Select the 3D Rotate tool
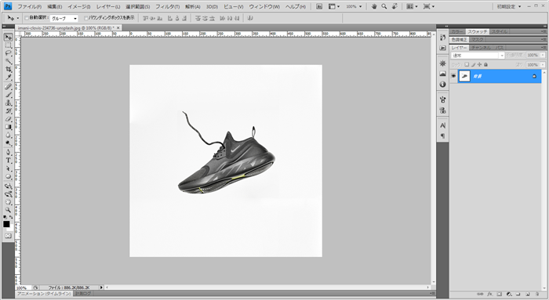 click(x=9, y=186)
